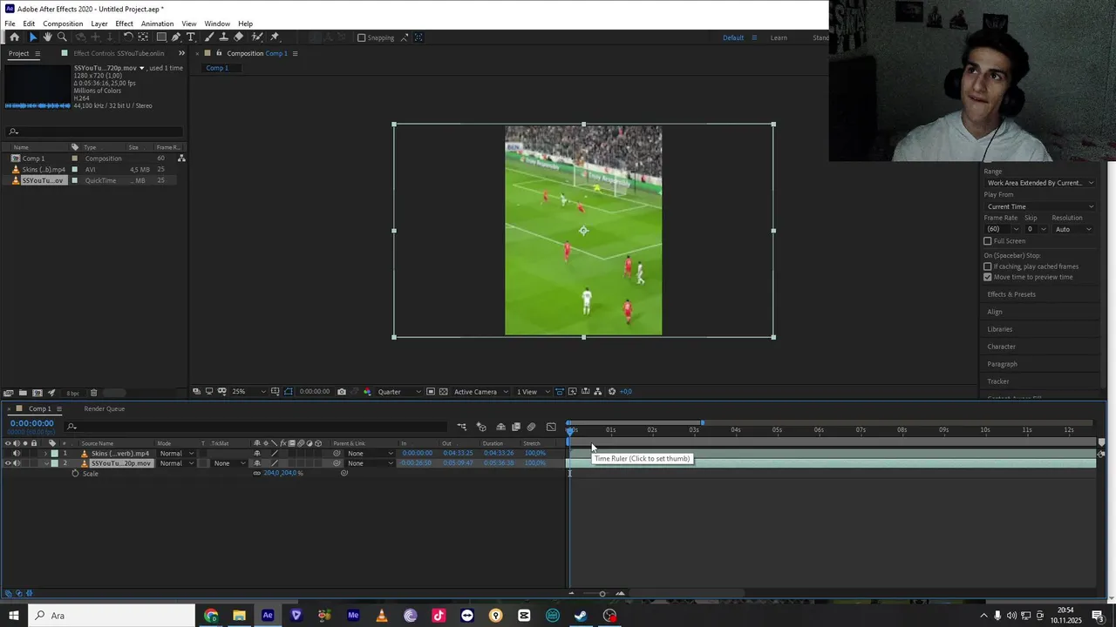Click the 8 bpc color depth button
Screen dimensions: 1116x627
(x=73, y=393)
